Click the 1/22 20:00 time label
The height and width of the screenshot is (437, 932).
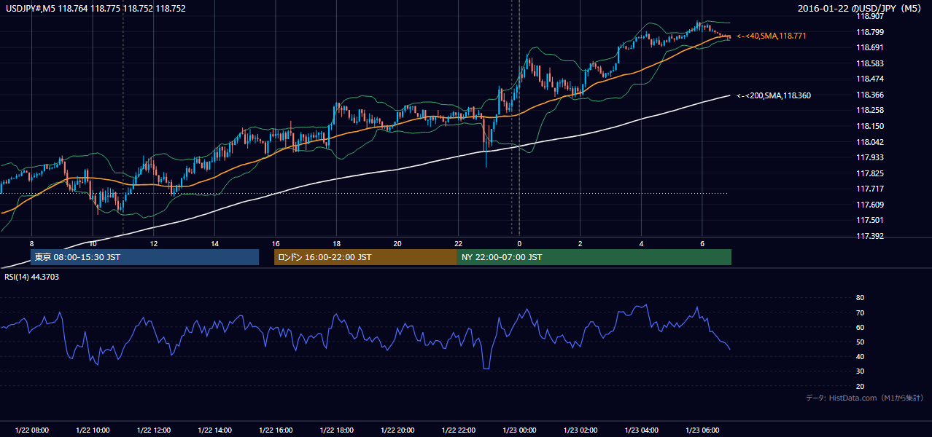[397, 430]
